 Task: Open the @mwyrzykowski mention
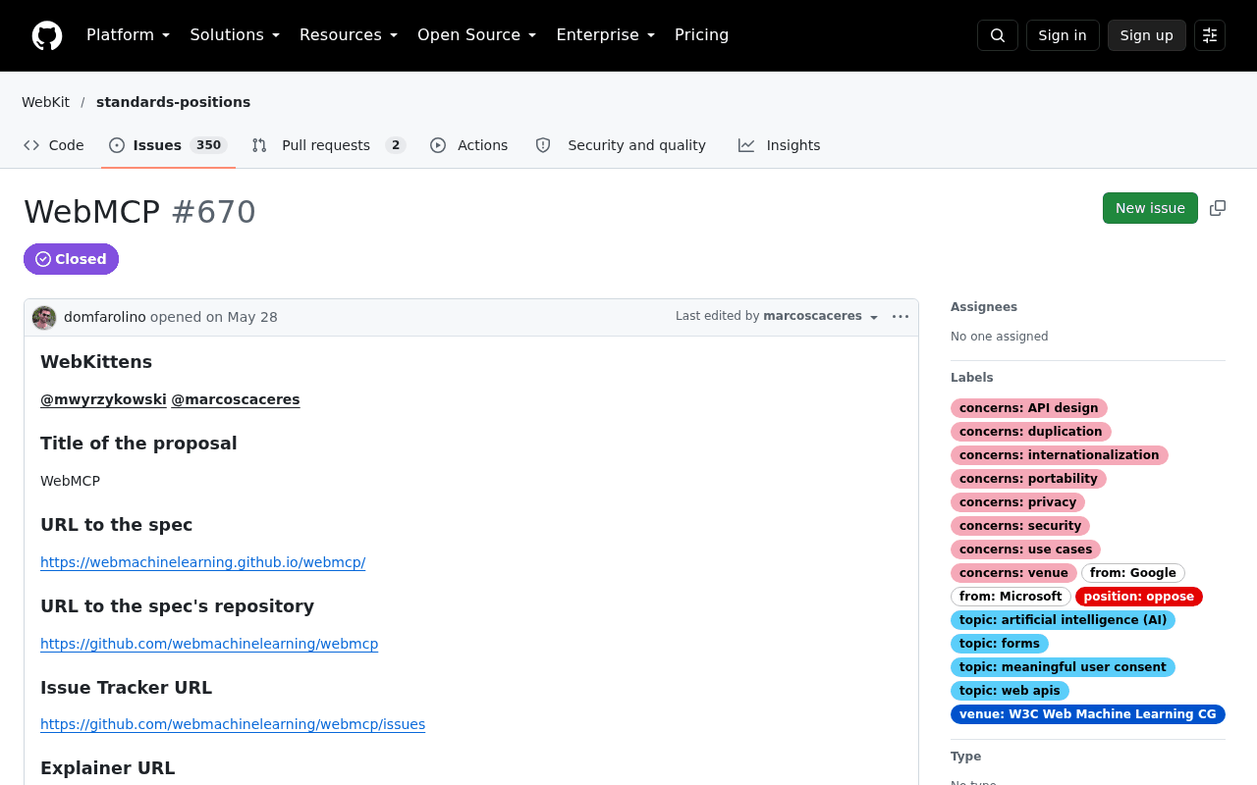click(x=103, y=399)
